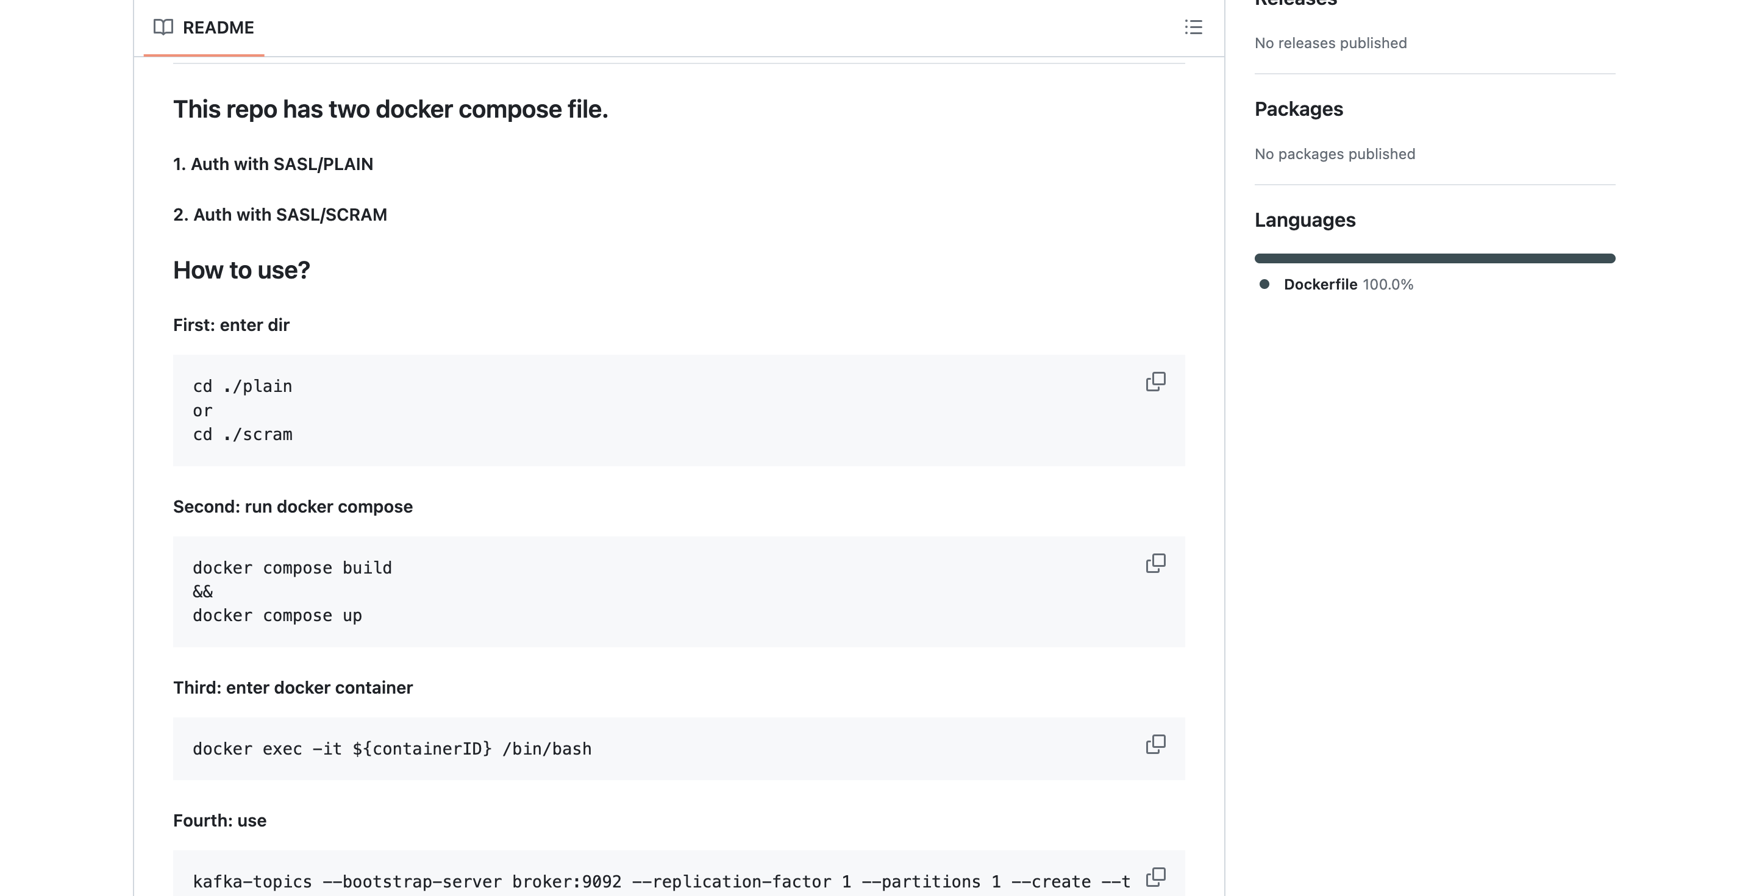Click 'First: enter dir' text
Viewport: 1751px width, 896px height.
tap(231, 325)
